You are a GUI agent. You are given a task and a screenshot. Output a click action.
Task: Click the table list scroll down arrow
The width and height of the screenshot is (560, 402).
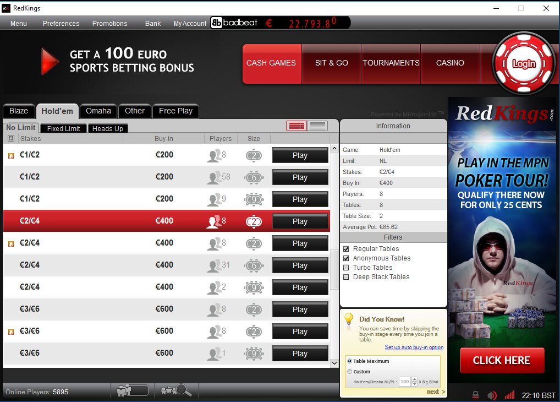334,363
